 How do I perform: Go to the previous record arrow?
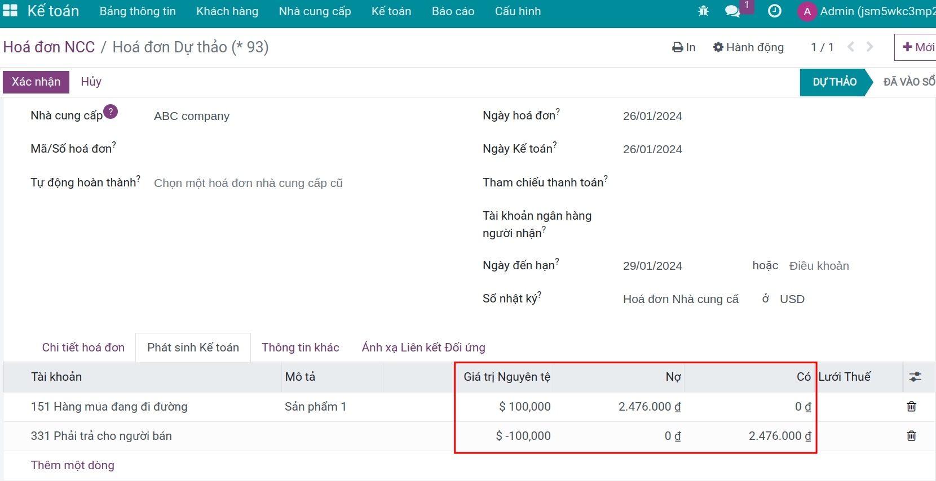[x=851, y=47]
